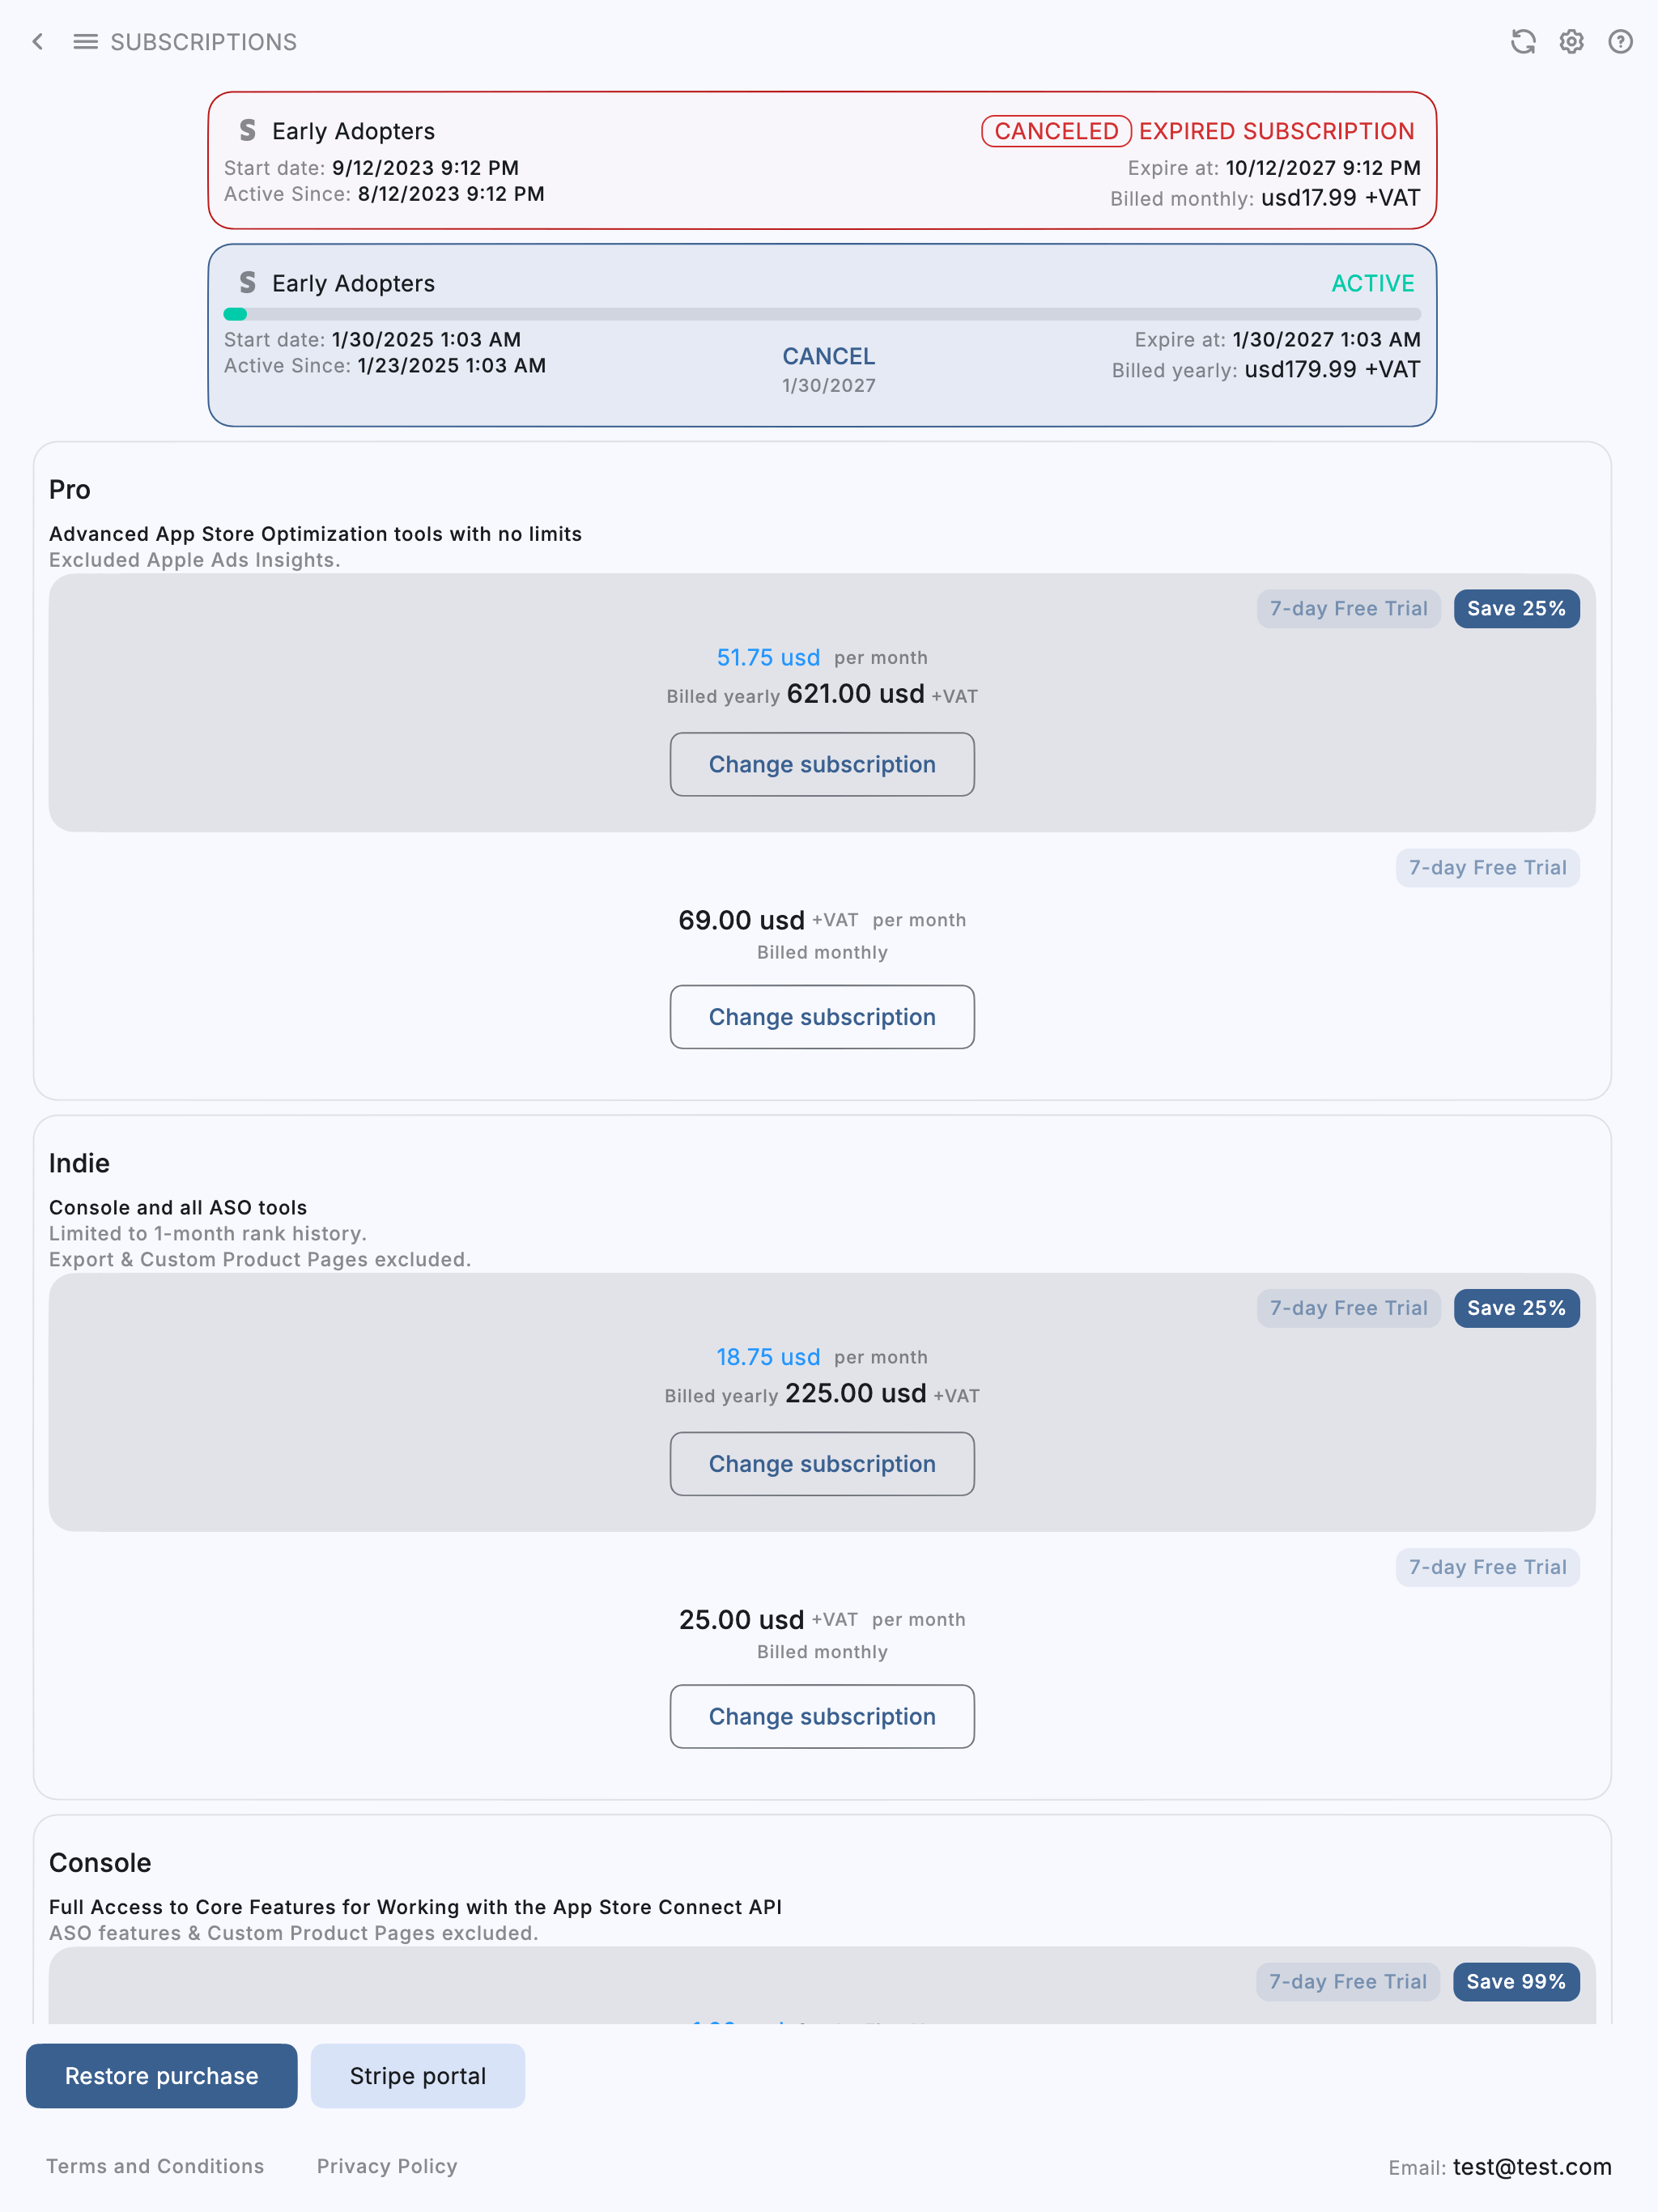Open the settings gear icon
Image resolution: width=1658 pixels, height=2212 pixels.
pos(1571,42)
